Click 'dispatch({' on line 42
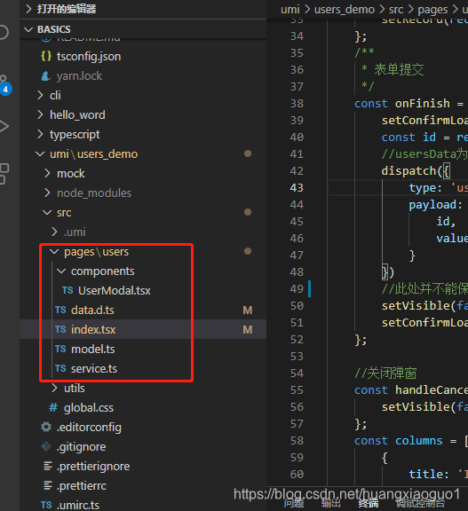Screen dimensions: 468x511 [x=416, y=170]
